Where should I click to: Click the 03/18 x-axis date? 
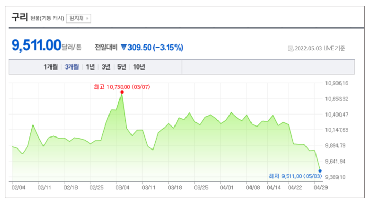click(175, 188)
